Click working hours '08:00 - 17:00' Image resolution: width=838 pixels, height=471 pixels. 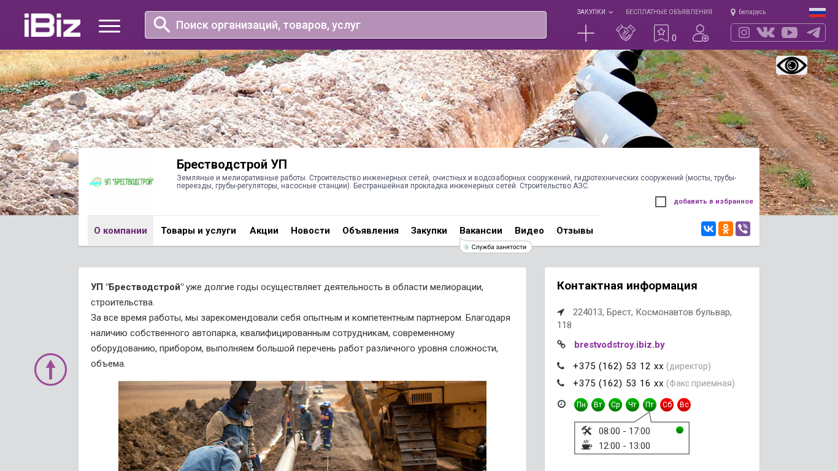625,431
